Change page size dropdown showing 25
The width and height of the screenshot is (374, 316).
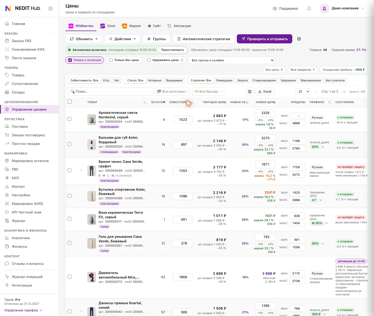303,92
